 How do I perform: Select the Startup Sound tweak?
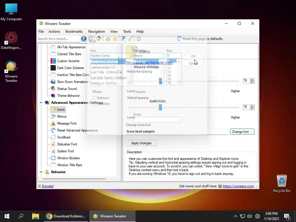tap(67, 88)
